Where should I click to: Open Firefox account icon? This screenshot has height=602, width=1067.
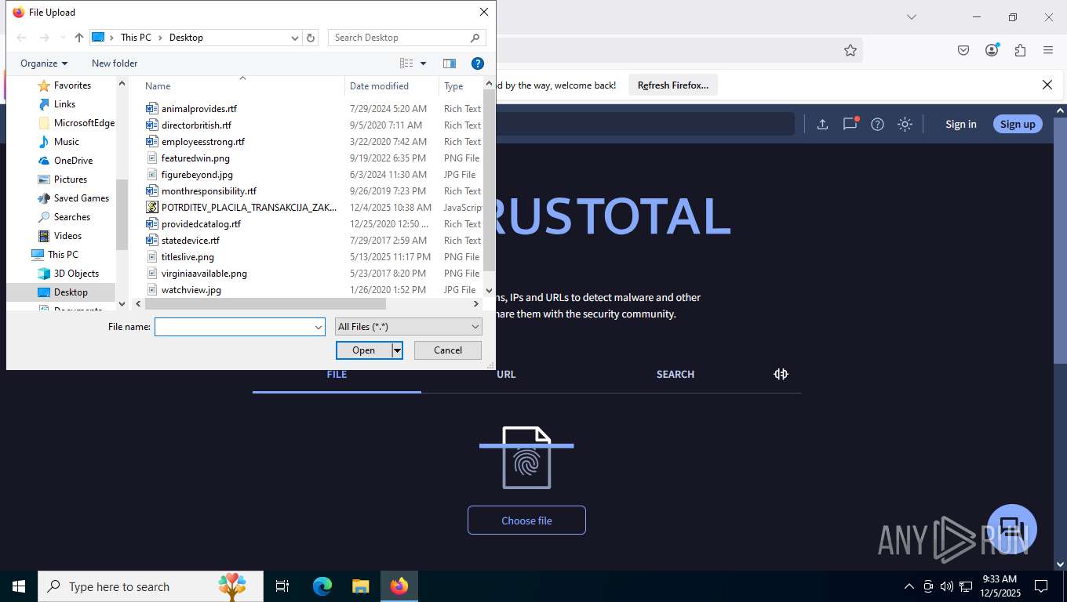[x=992, y=50]
